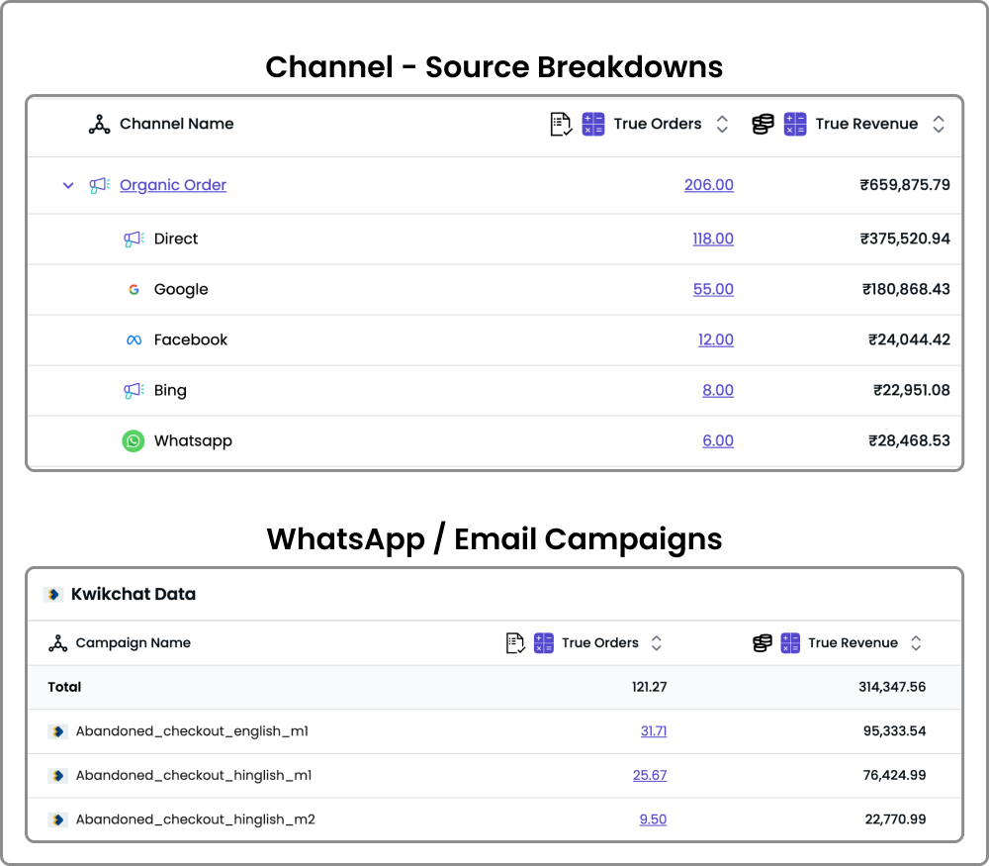Click the icon beside Abandoned_checkout_english_m1
This screenshot has height=866, width=989.
57,731
